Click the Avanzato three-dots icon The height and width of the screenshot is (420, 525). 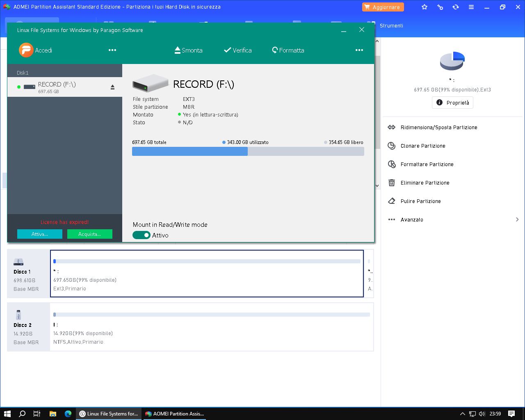tap(392, 219)
